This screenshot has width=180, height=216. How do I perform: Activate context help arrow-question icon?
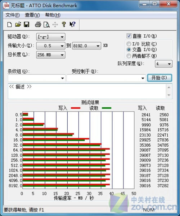coord(72,25)
